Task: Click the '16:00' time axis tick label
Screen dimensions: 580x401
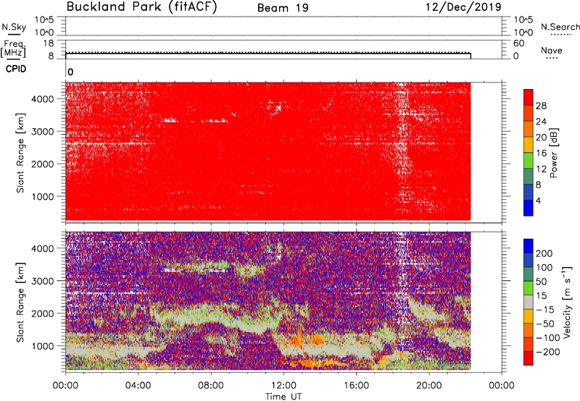Action: tap(357, 386)
